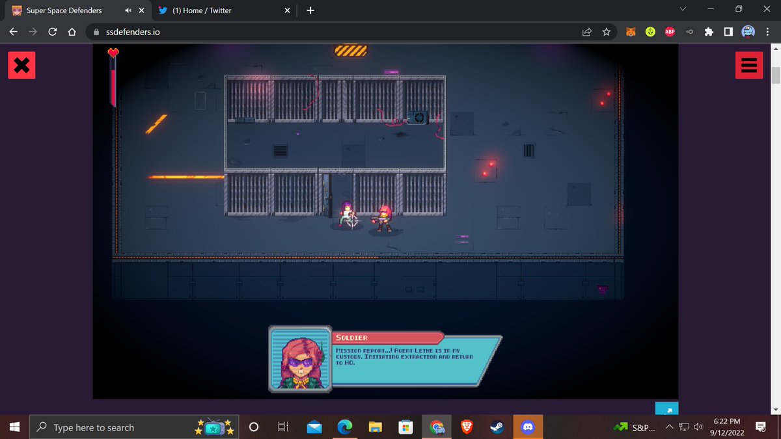Open Discord from the taskbar

coord(527,427)
